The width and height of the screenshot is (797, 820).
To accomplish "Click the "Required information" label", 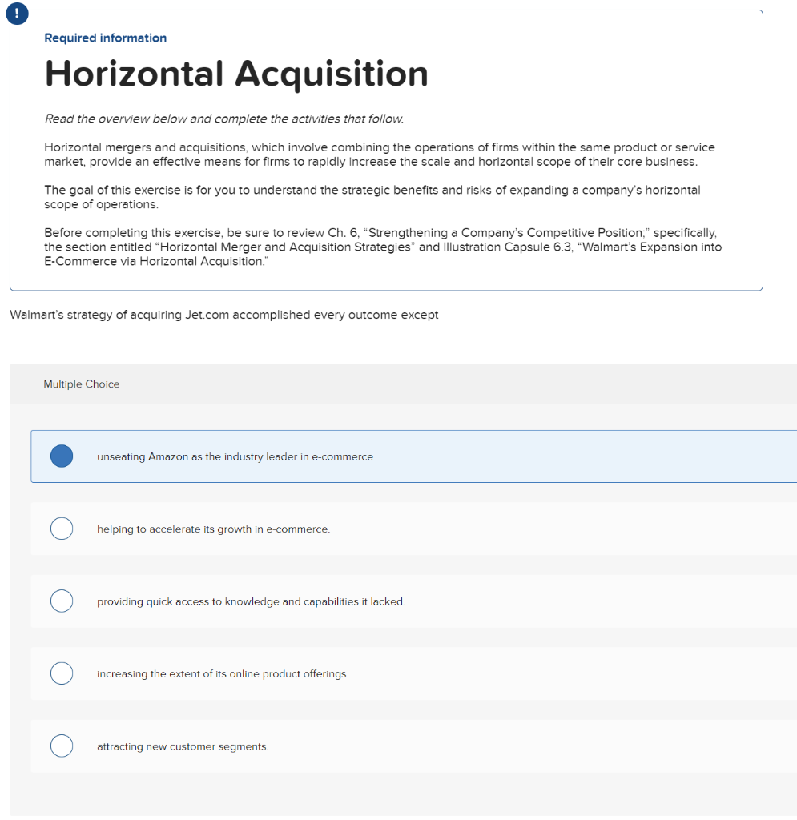I will pos(105,38).
